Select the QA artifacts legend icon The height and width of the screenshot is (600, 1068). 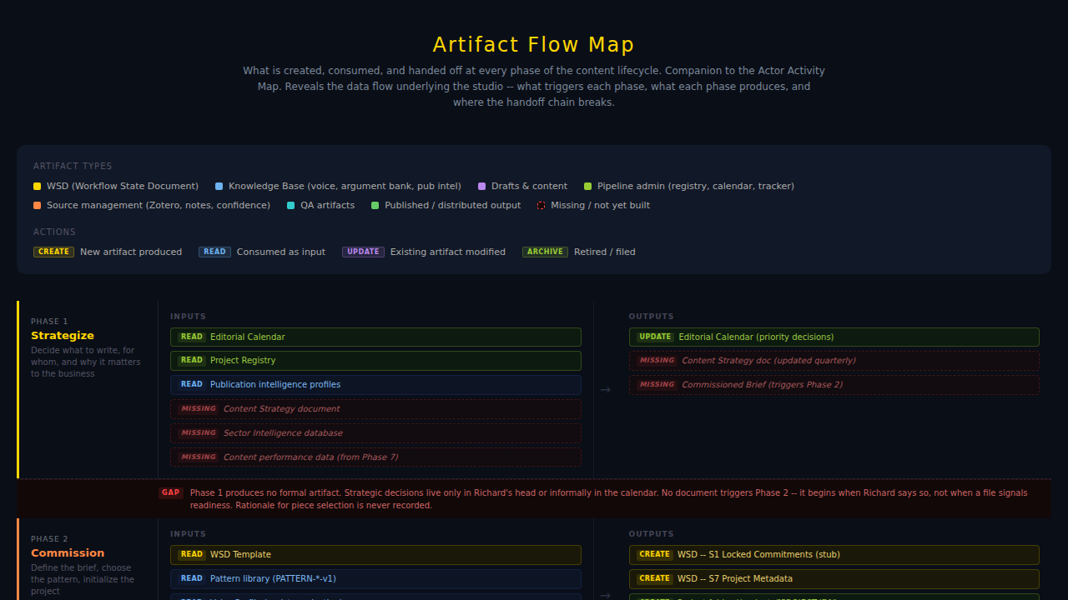click(290, 205)
